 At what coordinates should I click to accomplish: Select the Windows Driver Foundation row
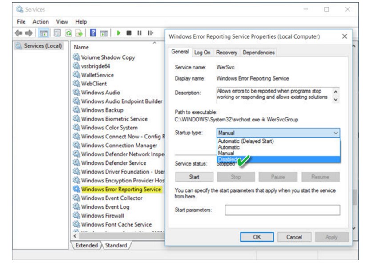[119, 171]
